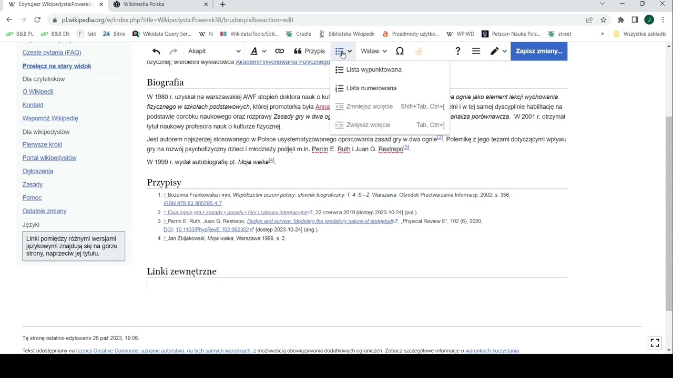Add a citation with Przypis button
This screenshot has height=378, width=673.
pos(309,51)
